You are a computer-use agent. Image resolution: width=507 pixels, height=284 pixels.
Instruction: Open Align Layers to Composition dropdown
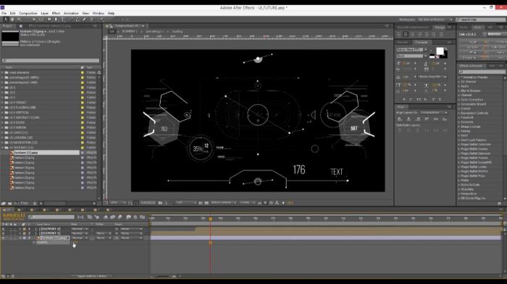pos(435,113)
